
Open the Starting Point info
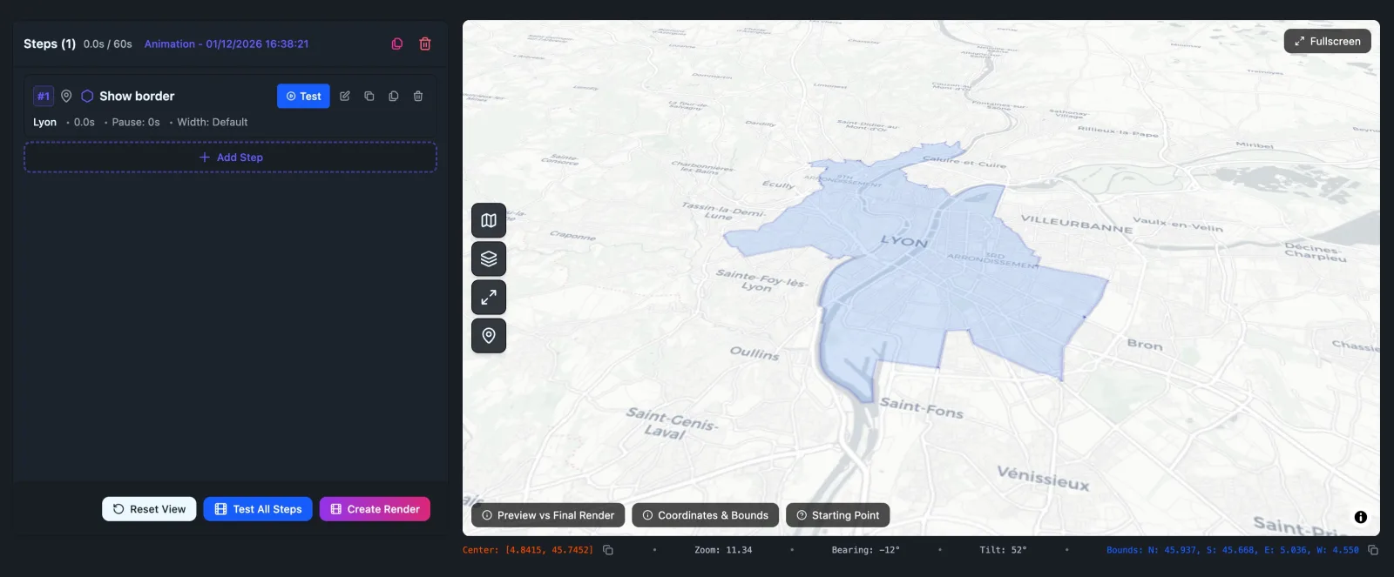tap(837, 515)
